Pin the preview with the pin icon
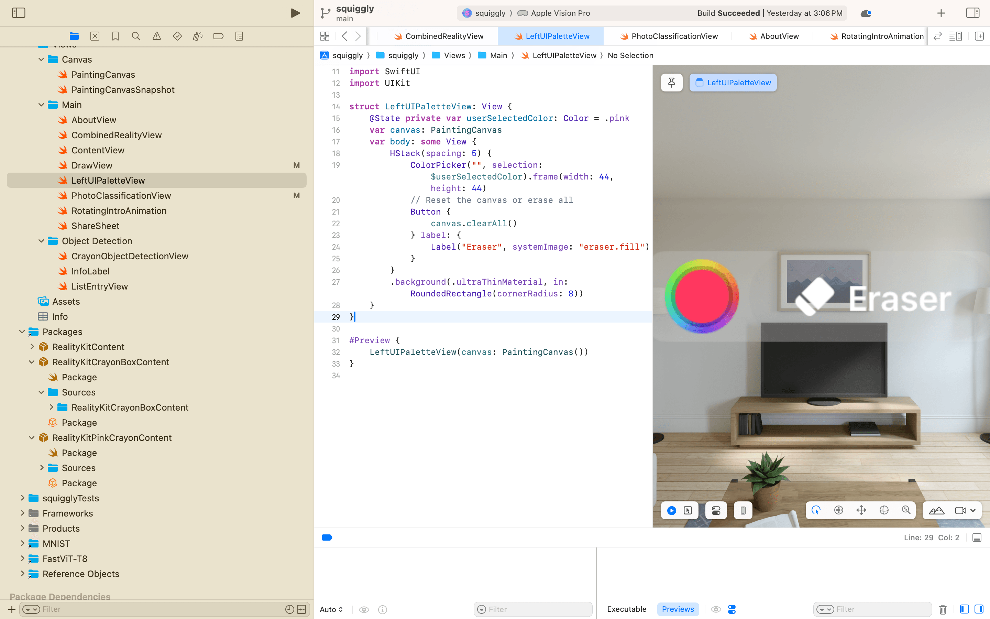The image size is (990, 619). point(671,83)
